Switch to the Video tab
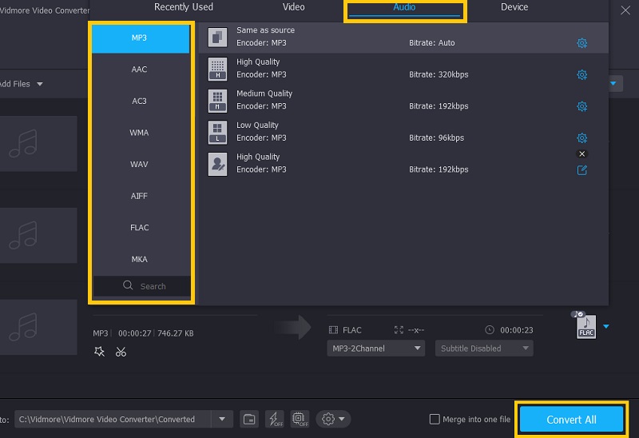The image size is (639, 438). (x=294, y=7)
